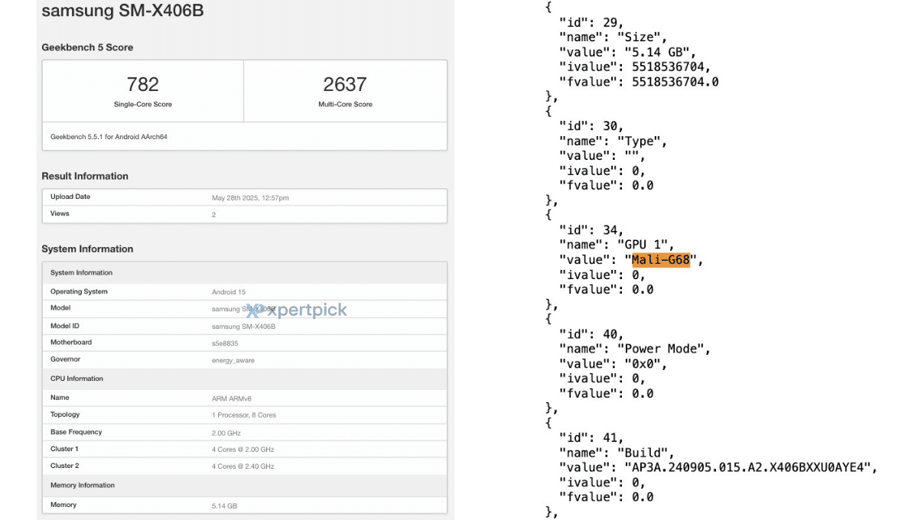Screen dimensions: 918x520
Task: Click the Governor energy_aware value
Action: coord(233,359)
